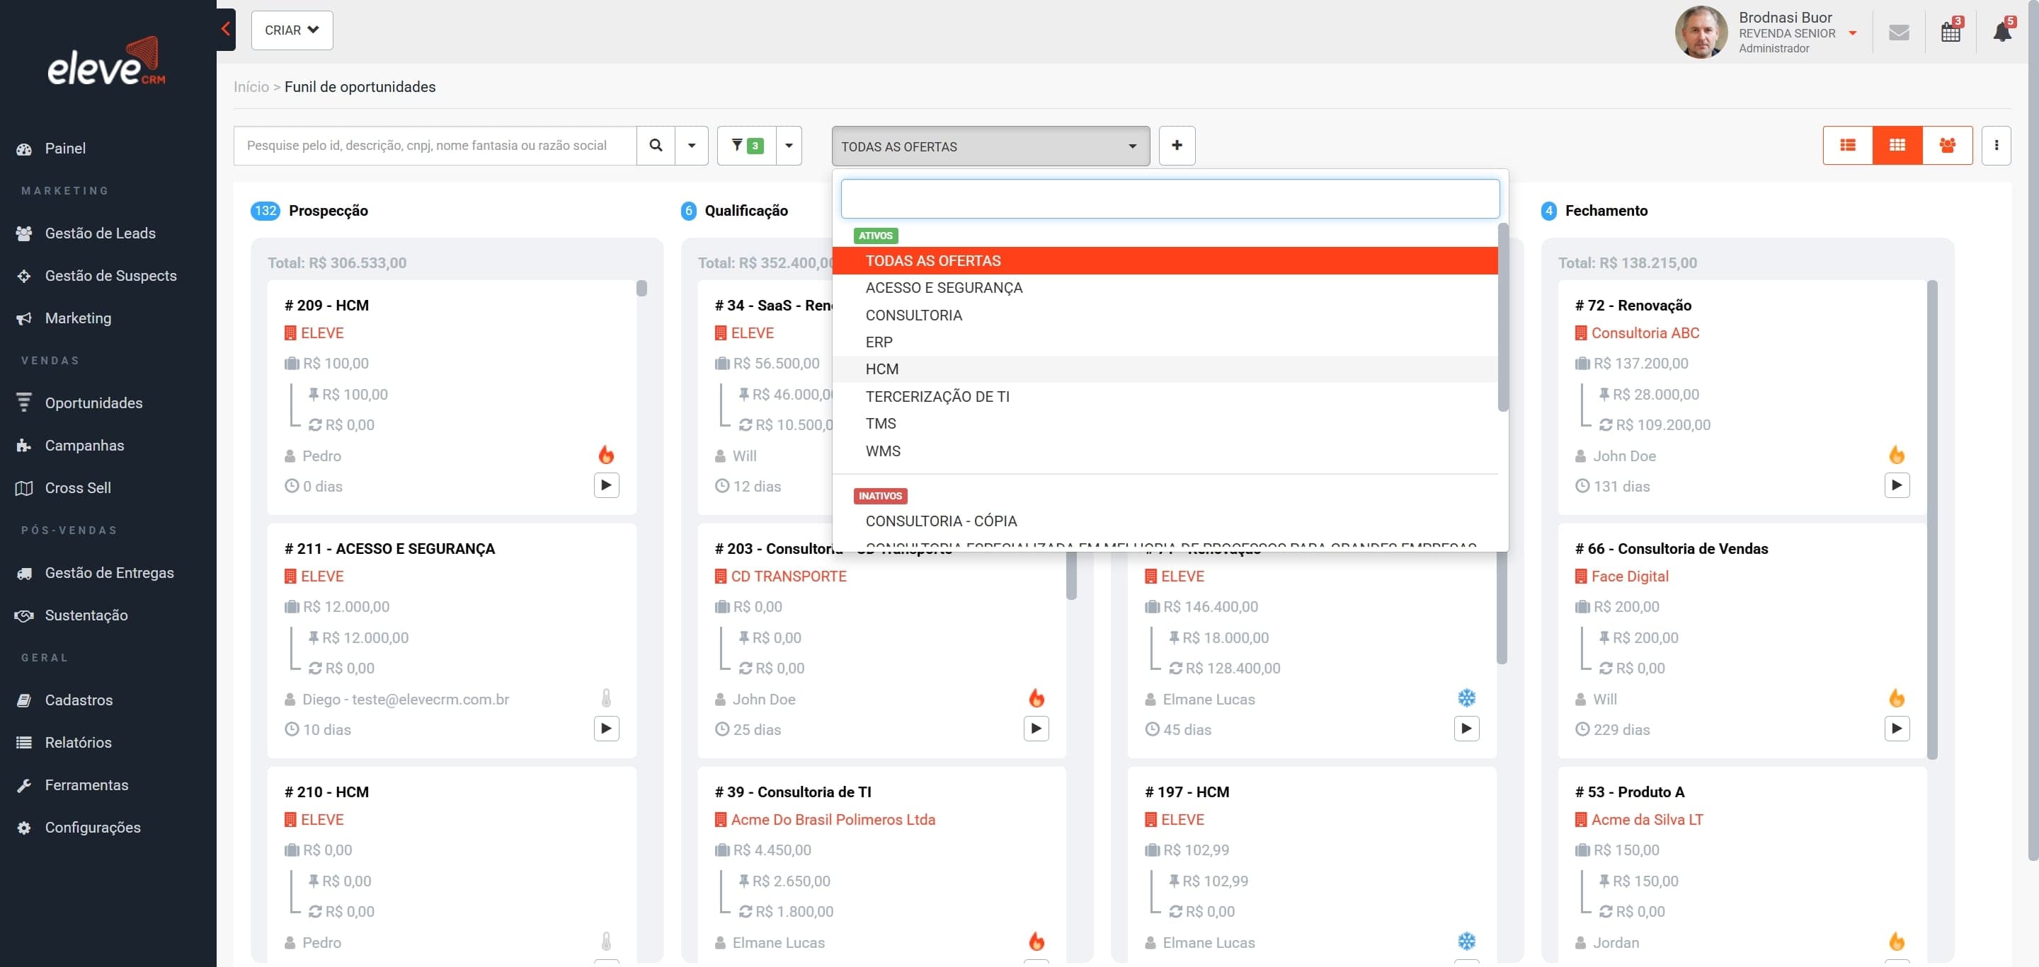Open the notifications bell icon

coord(2001,33)
